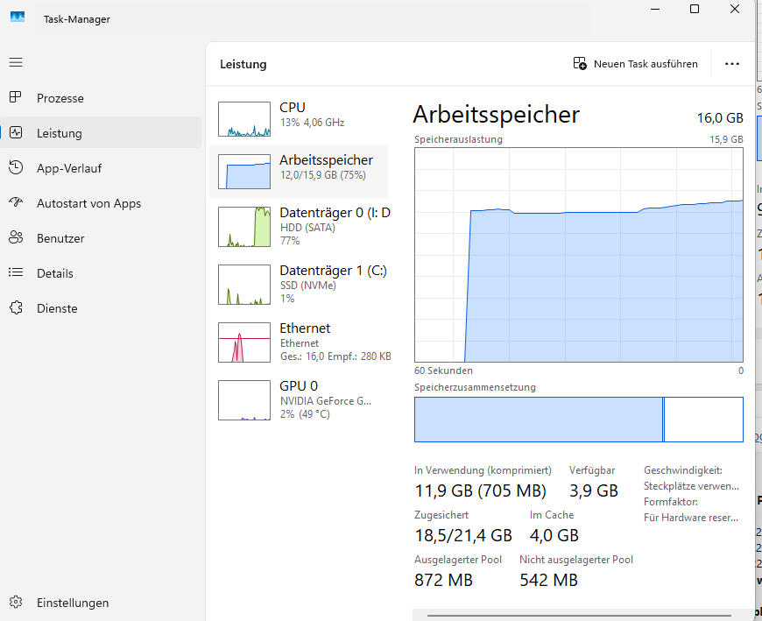Image resolution: width=762 pixels, height=621 pixels.
Task: Select GPU 0 NVIDIA graph thumbnail
Action: tap(244, 400)
